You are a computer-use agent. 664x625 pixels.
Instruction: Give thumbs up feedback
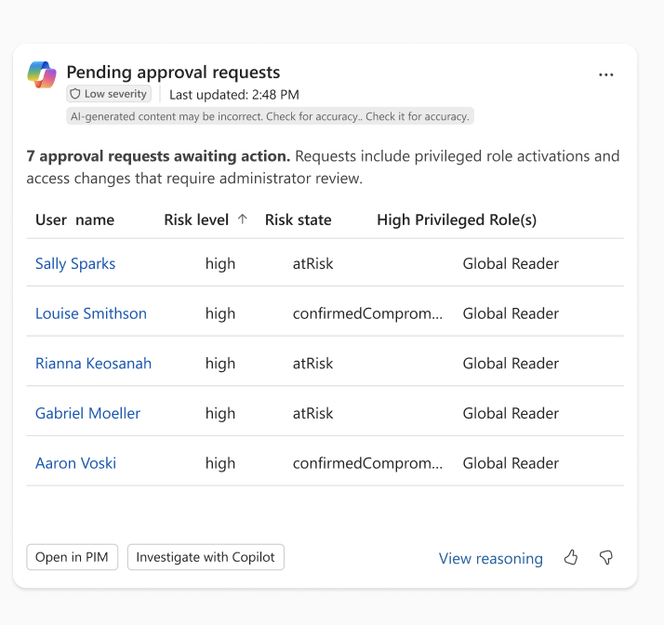571,558
